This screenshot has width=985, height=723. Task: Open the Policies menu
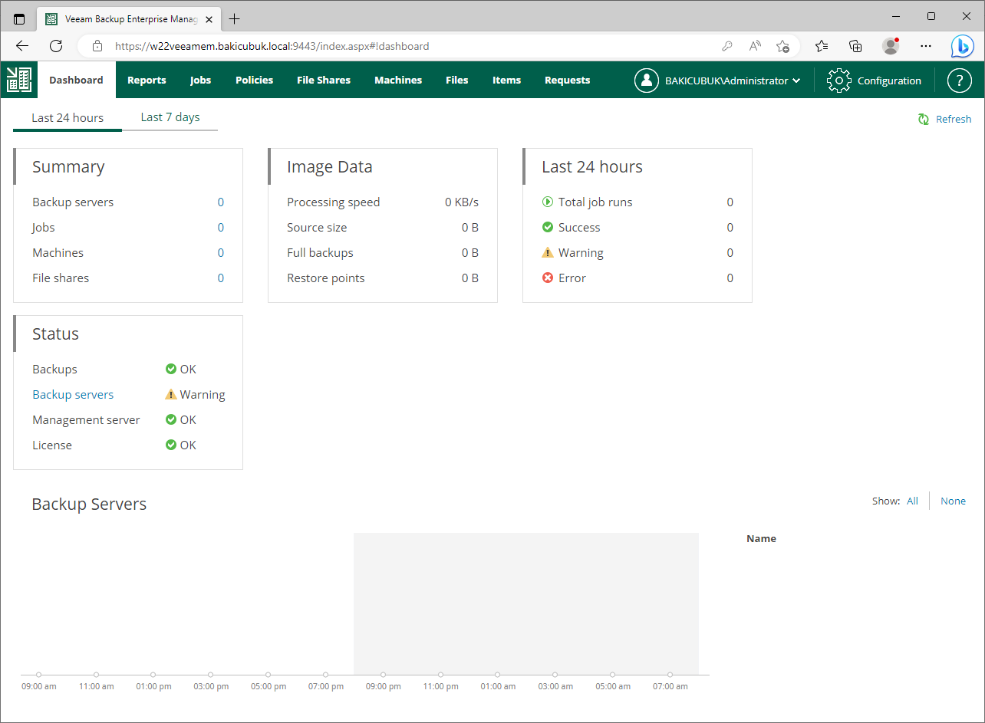(254, 80)
